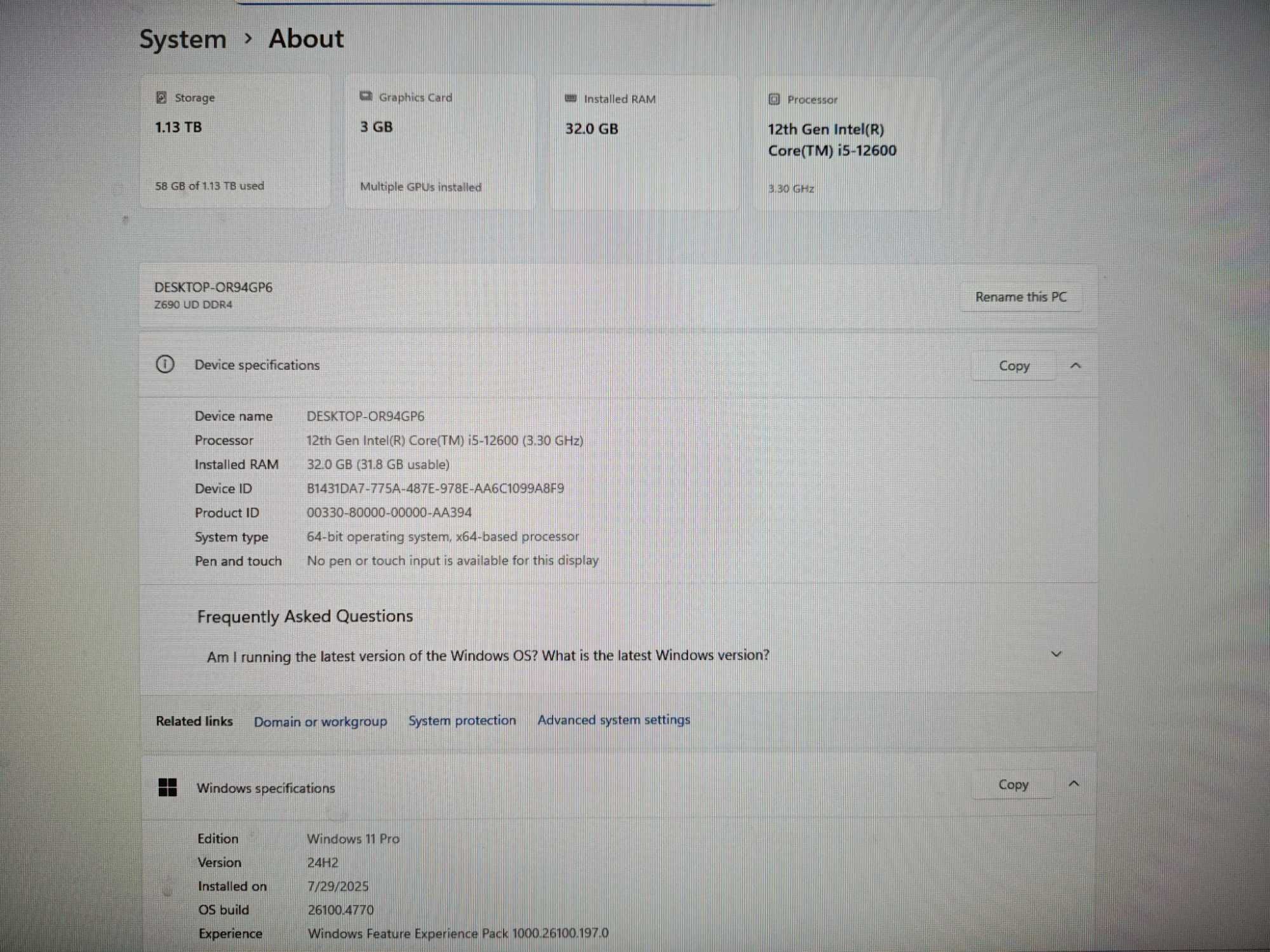Select the Device ID value B1431DA7-775A-487E-978E-AA6C1099A8F9

(x=435, y=488)
